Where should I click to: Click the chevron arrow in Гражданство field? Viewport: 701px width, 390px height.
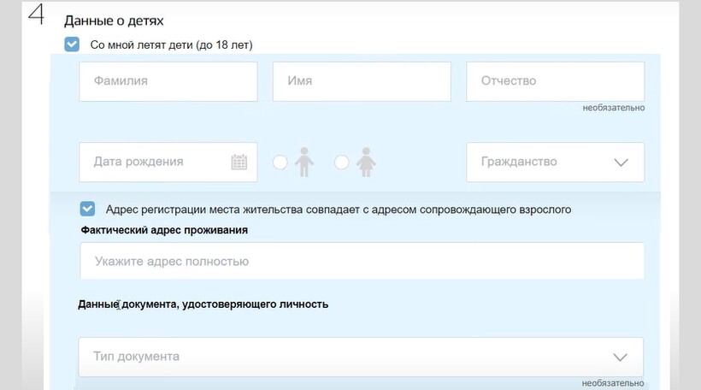pyautogui.click(x=621, y=162)
